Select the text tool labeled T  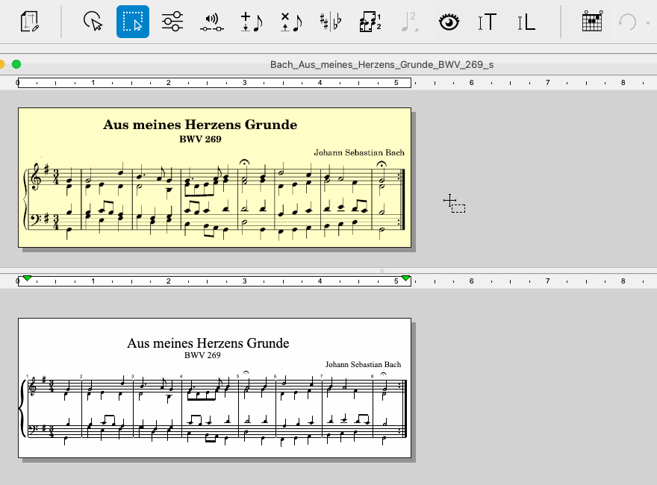point(487,22)
